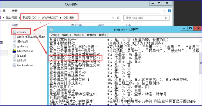Viewport: 202px width, 106px height.
Task: Click the line 不显示客户业务清单费用字段=1
Action: pos(75,58)
